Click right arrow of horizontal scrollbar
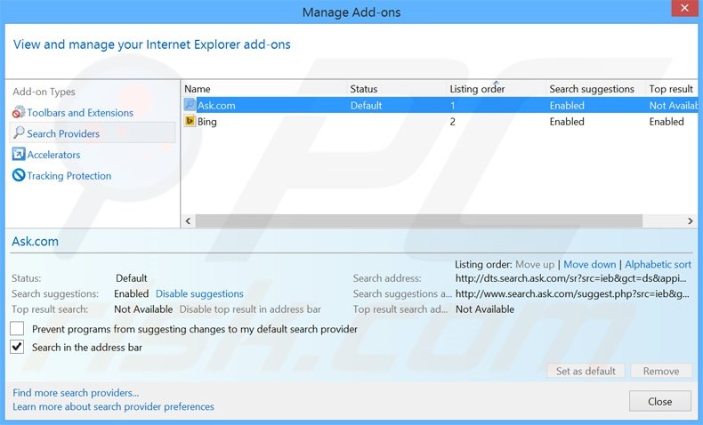 [690, 221]
